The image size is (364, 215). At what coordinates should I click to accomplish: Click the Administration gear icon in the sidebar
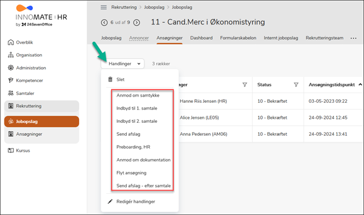[11, 68]
